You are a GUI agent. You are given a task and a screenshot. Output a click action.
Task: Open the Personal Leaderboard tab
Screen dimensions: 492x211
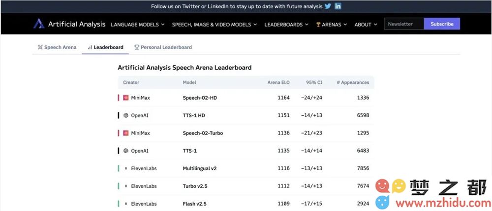(x=163, y=47)
